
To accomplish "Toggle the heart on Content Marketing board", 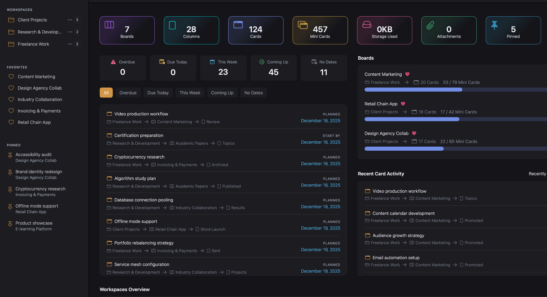I will (x=407, y=74).
